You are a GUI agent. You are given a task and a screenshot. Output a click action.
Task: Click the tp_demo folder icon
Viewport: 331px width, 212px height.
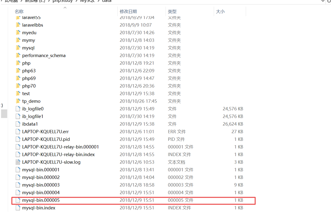18,101
